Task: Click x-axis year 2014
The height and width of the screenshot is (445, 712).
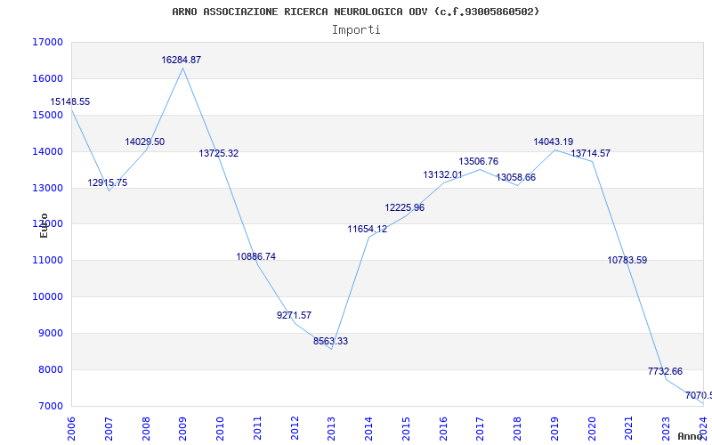Action: tap(369, 428)
